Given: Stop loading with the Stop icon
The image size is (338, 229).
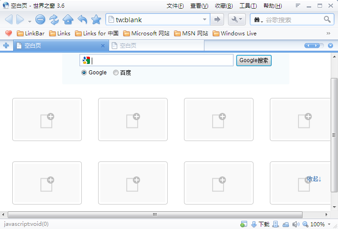Looking at the screenshot, I should pyautogui.click(x=40, y=19).
